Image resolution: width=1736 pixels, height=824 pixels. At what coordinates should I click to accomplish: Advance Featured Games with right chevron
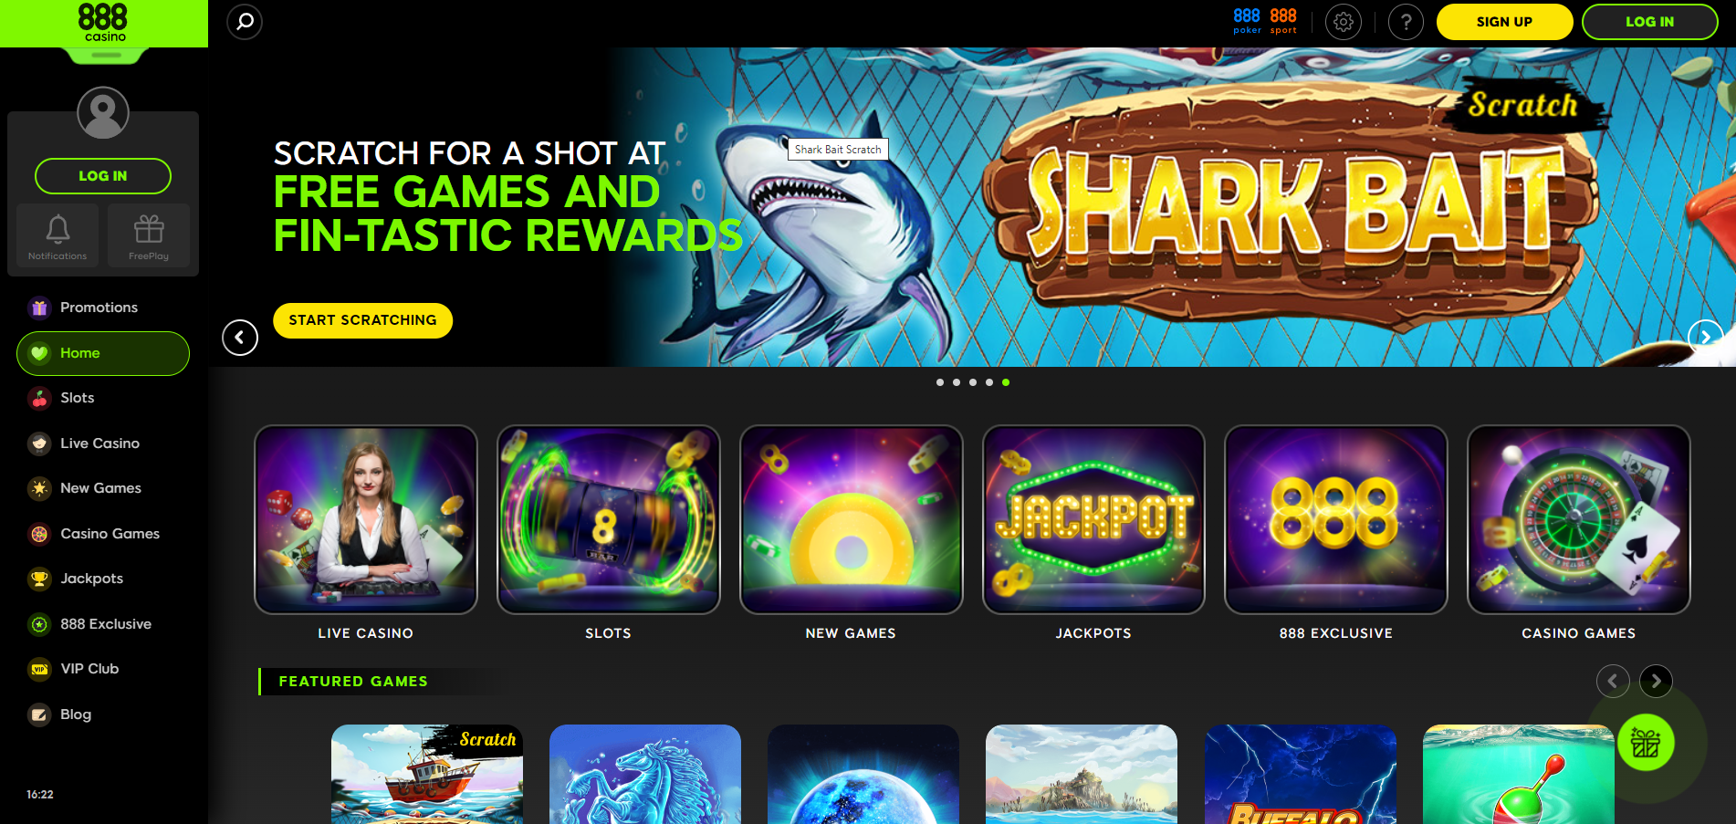(x=1656, y=681)
